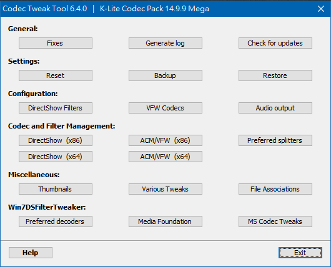331x267 pixels.
Task: Set Preferred decoders
Action: point(56,221)
